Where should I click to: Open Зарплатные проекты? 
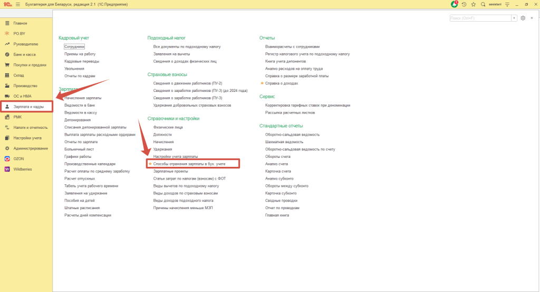pyautogui.click(x=170, y=171)
